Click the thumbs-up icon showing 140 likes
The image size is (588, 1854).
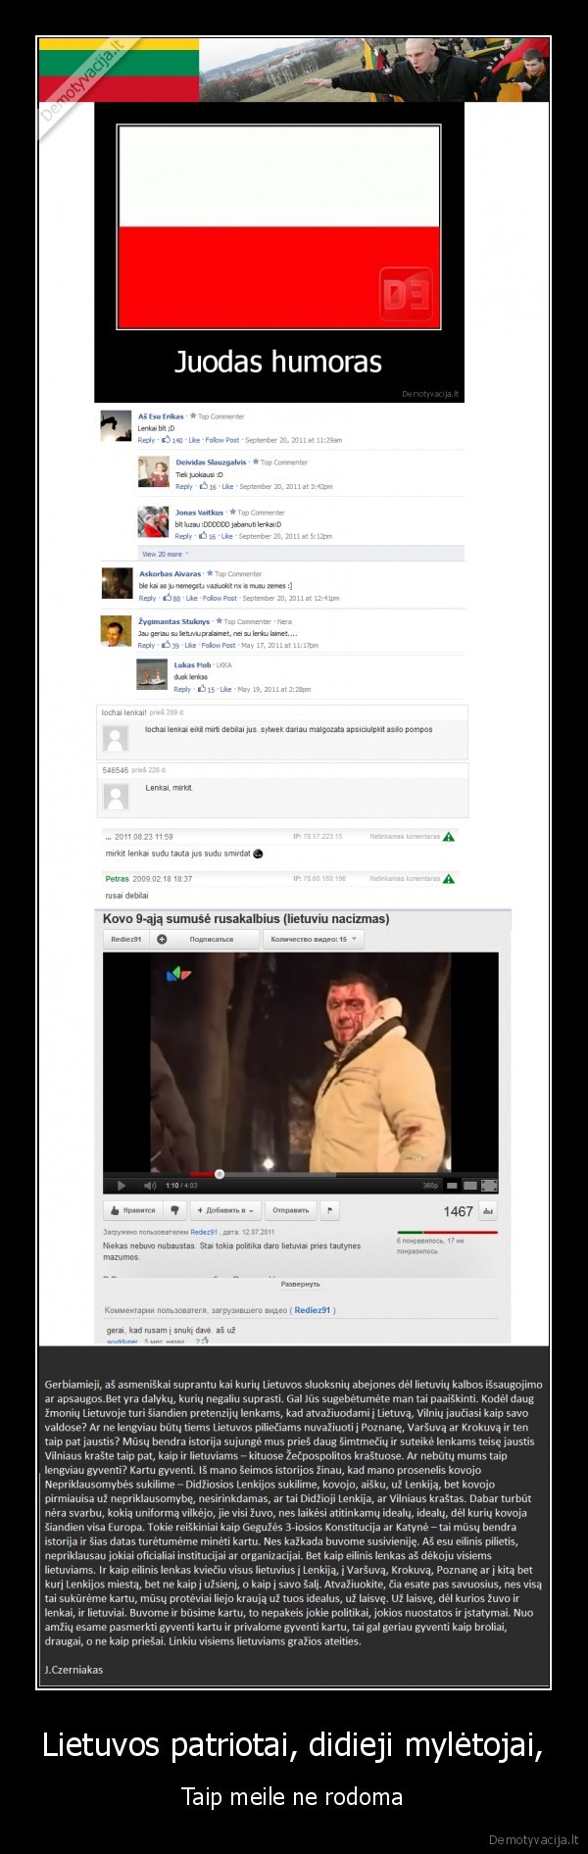[167, 440]
